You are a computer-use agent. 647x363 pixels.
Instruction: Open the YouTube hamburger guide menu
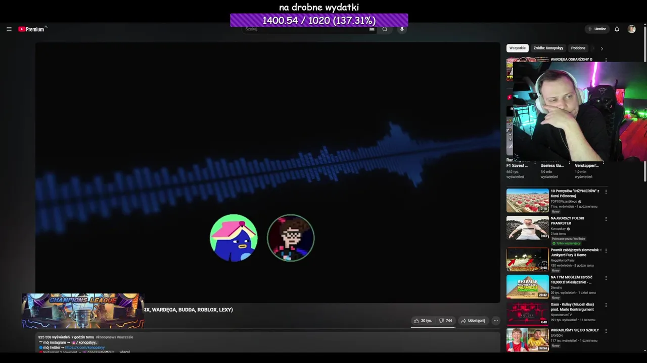[x=9, y=29]
